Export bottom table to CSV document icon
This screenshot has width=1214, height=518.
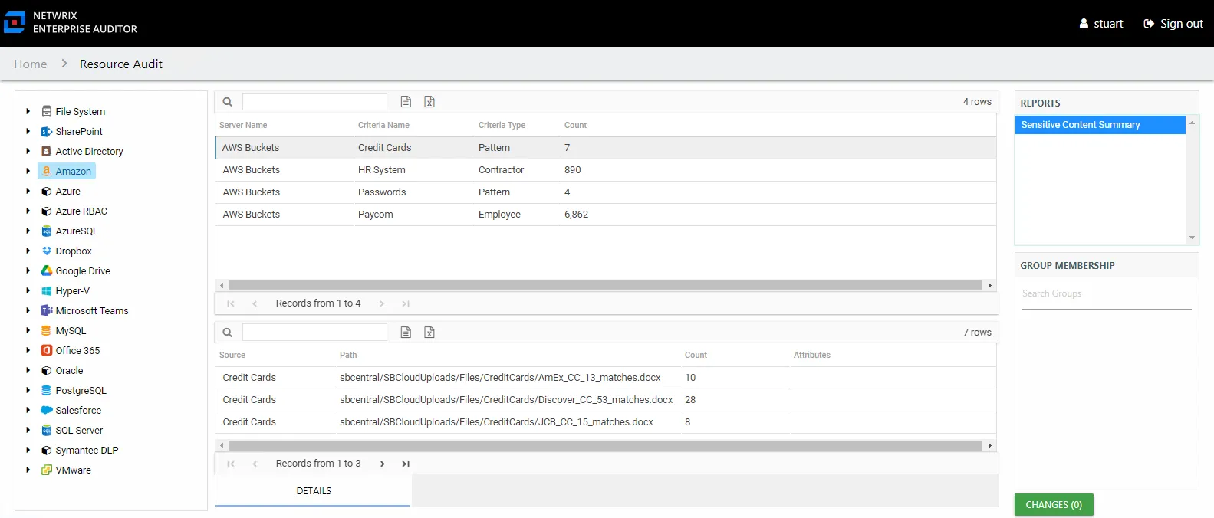click(406, 333)
